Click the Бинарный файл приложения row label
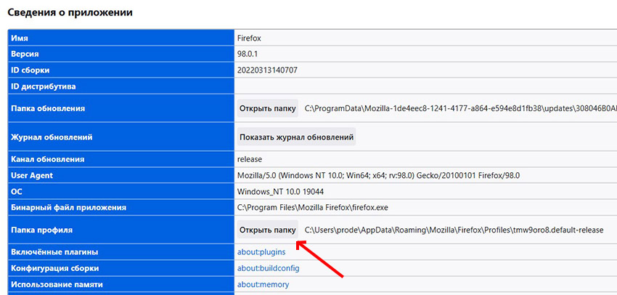Viewport: 617px width, 295px height. click(69, 208)
